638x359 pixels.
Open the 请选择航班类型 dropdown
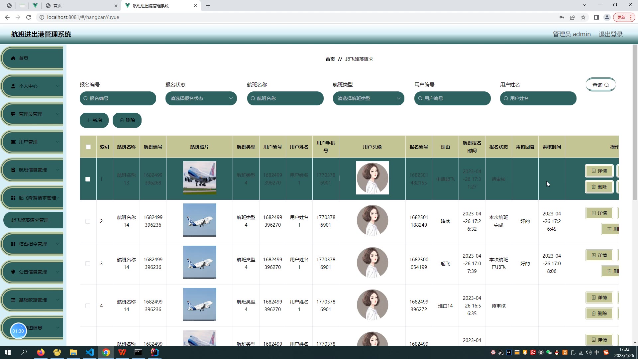(369, 98)
